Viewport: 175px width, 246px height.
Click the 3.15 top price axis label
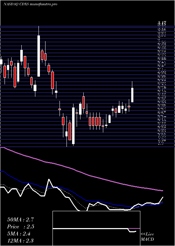[x=162, y=24]
